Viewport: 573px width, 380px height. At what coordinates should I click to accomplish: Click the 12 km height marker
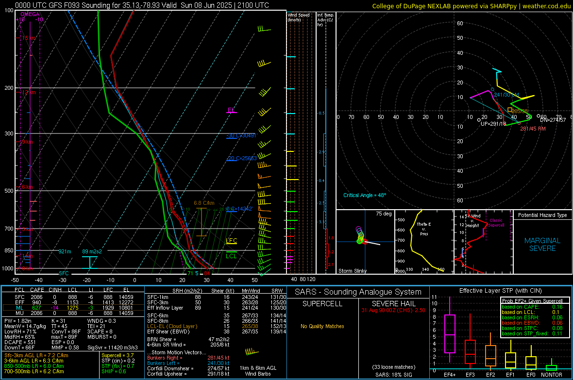29,92
